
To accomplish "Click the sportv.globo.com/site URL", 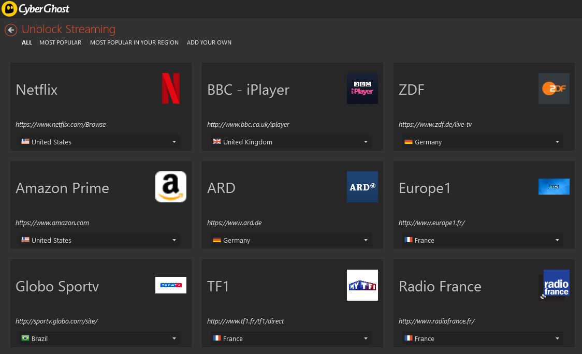I will tap(57, 321).
